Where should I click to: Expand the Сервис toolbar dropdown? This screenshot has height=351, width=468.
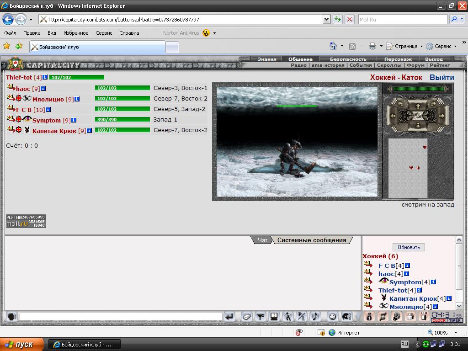pyautogui.click(x=456, y=47)
